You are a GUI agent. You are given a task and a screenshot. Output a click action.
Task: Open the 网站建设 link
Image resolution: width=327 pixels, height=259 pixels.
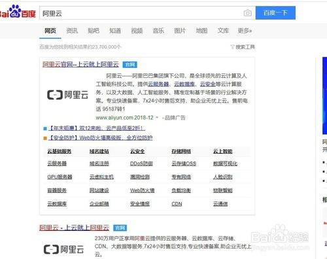99,190
